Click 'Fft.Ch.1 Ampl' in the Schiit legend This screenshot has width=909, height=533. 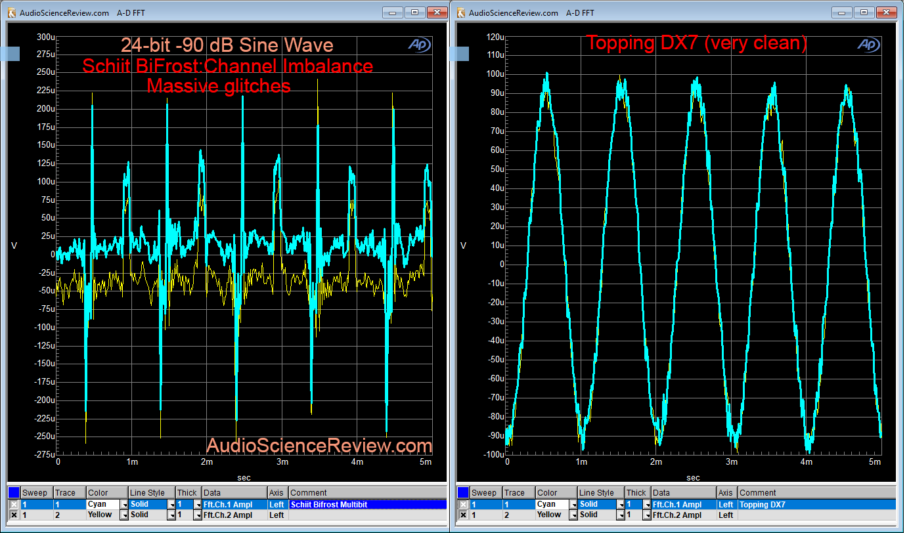(x=229, y=504)
